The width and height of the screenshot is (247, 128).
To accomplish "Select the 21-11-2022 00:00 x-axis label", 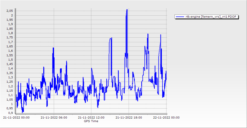I will (16, 118).
